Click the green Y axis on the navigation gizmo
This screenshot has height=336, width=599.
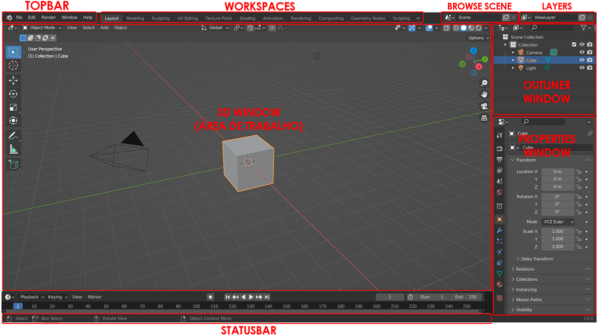pyautogui.click(x=484, y=59)
